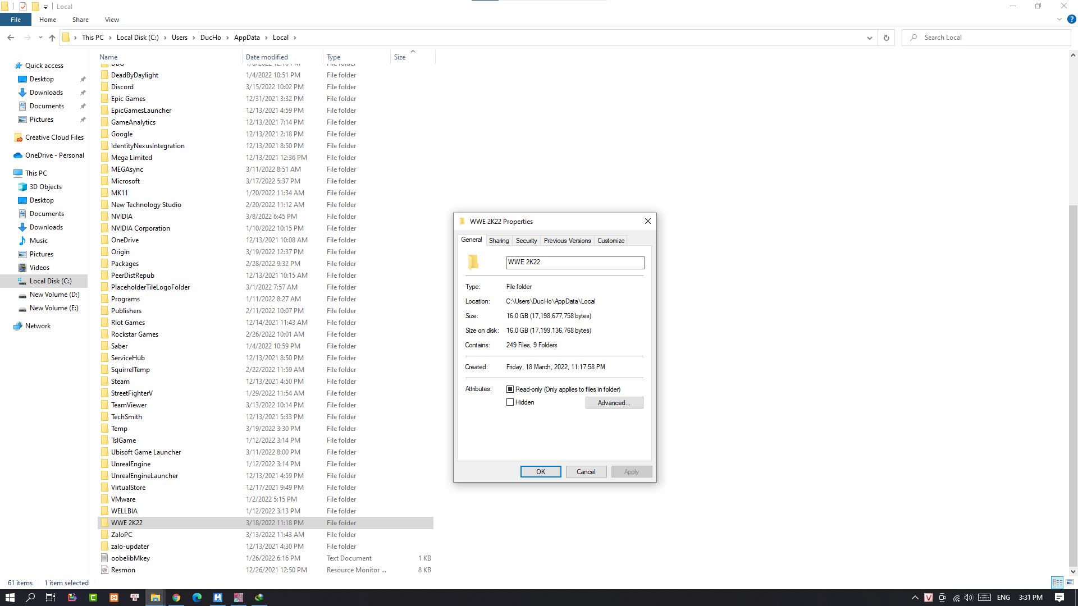The width and height of the screenshot is (1078, 606).
Task: Click the Security tab in Properties
Action: 526,241
